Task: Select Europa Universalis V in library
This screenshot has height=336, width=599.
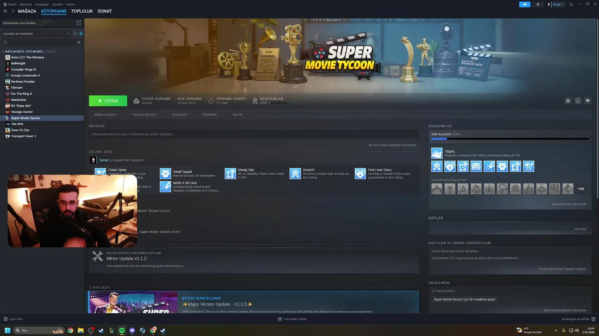Action: point(26,75)
